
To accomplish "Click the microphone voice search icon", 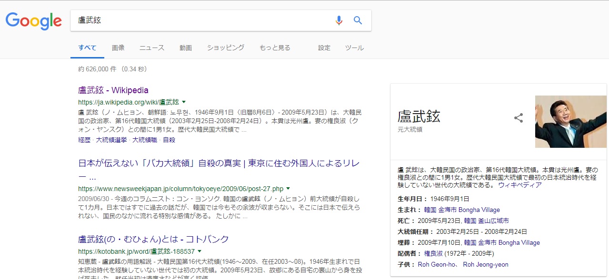I will pos(339,20).
